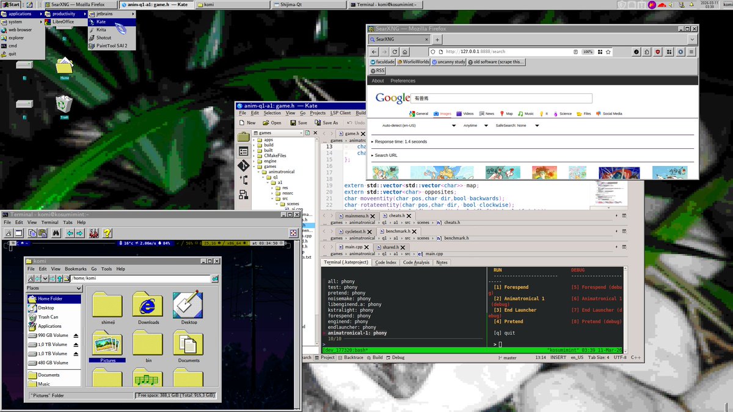Image resolution: width=733 pixels, height=412 pixels.
Task: Open the About link in SearXNG
Action: [378, 81]
